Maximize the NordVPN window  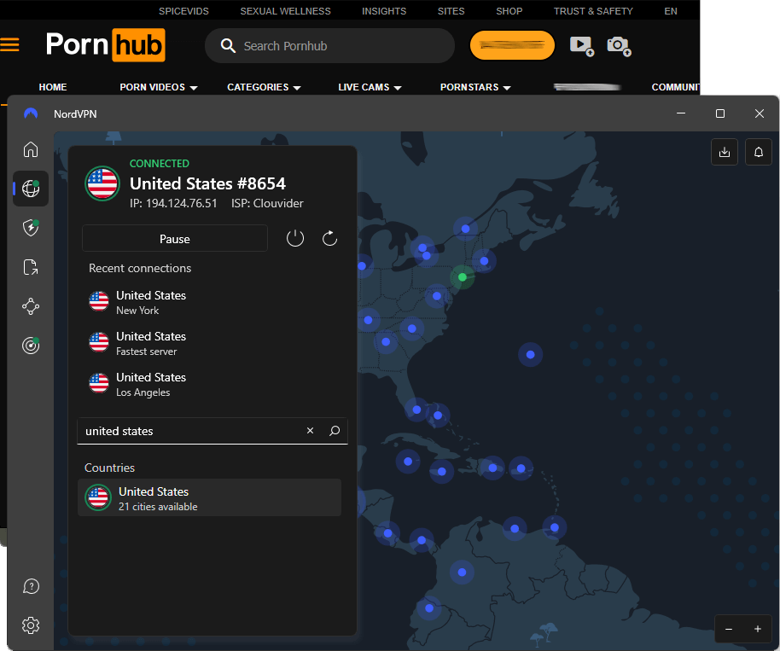point(719,113)
